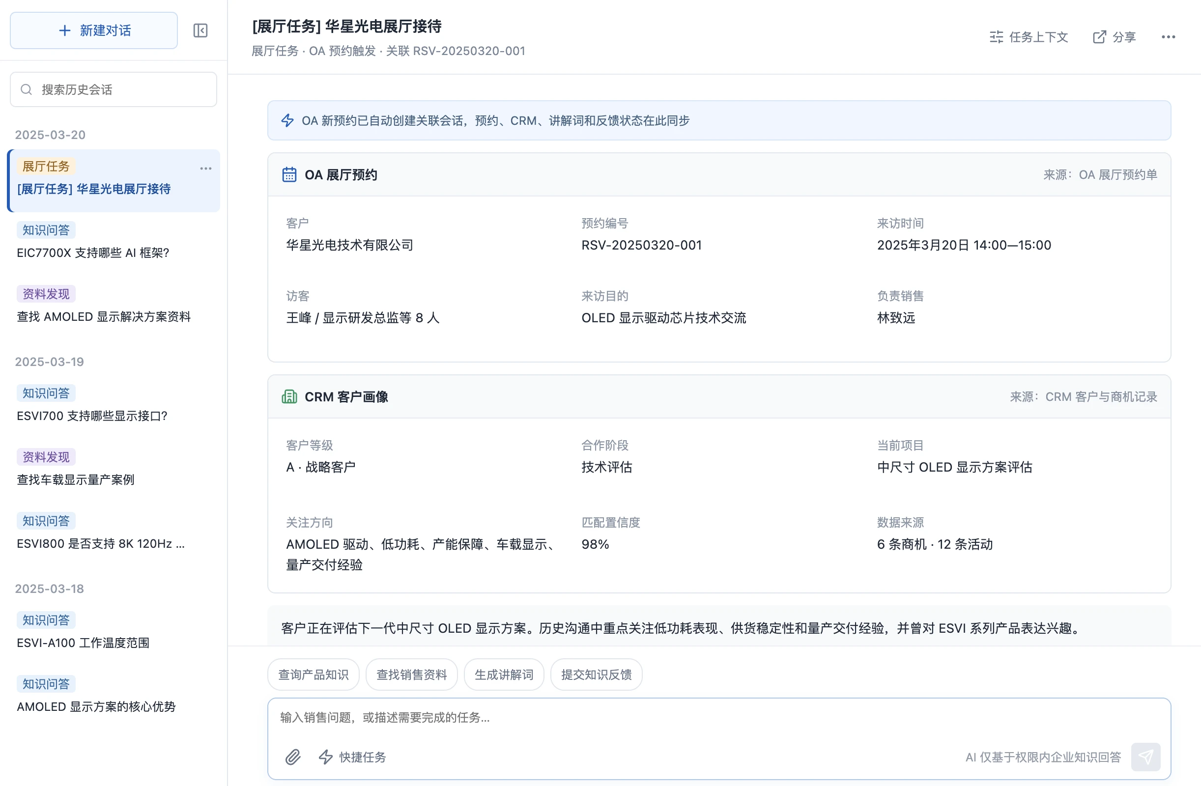Select the active [展厅任务] 华星光电展厅接待 conversation
This screenshot has height=786, width=1201.
pos(114,181)
